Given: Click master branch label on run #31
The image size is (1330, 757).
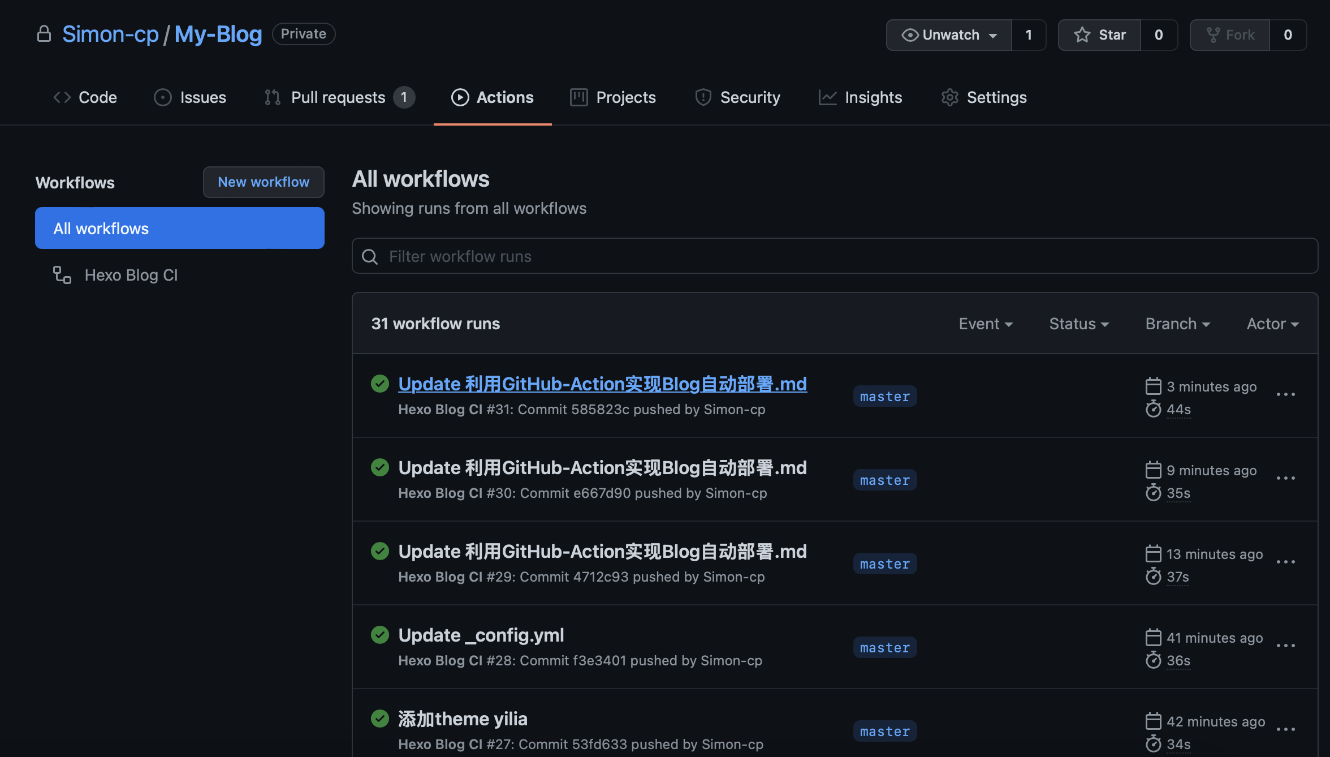Looking at the screenshot, I should tap(885, 396).
